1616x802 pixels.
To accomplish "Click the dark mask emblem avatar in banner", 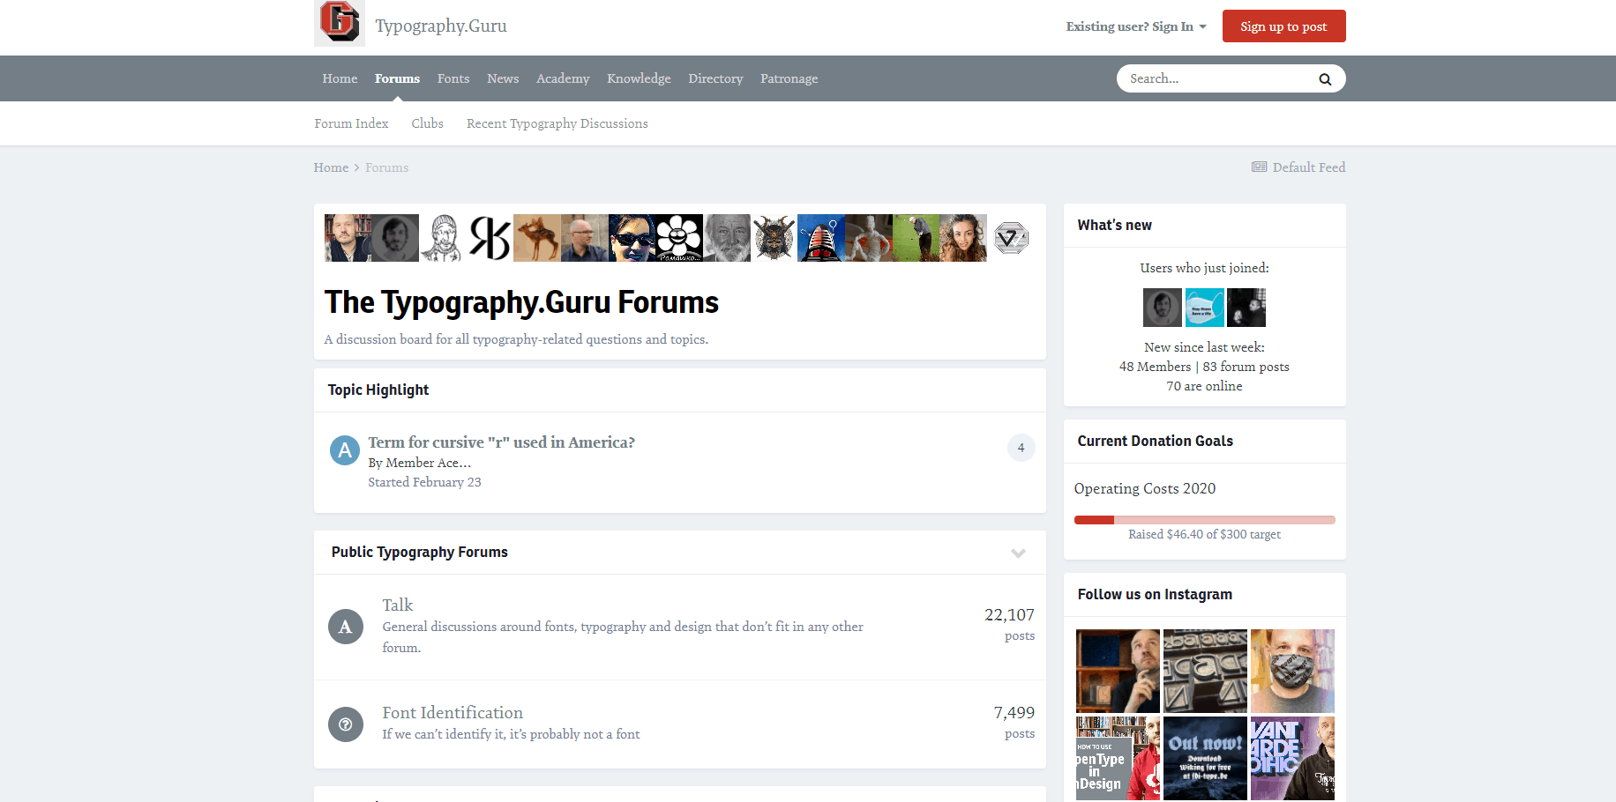I will 774,238.
